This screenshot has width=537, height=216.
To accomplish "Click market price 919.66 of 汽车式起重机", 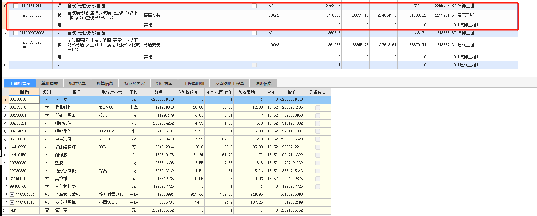I will click(x=219, y=195).
